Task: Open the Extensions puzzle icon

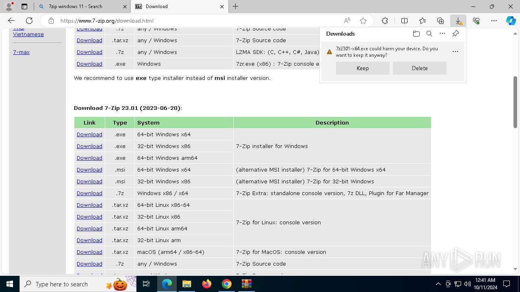Action: (x=385, y=21)
